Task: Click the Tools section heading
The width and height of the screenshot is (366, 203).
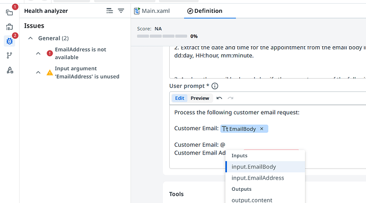Action: [x=176, y=194]
